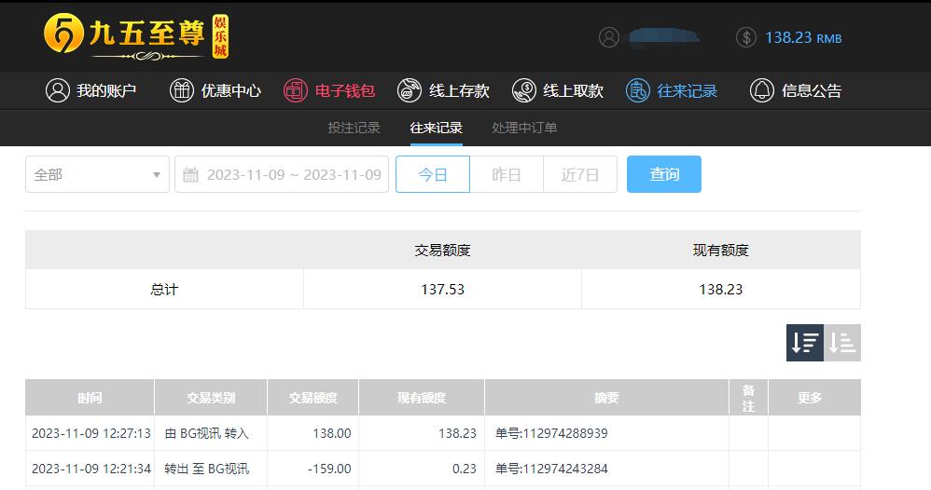Click the dollar balance icon

pos(745,37)
